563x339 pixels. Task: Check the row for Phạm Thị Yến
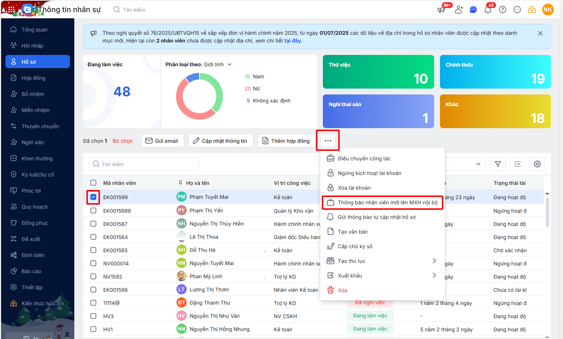click(93, 211)
